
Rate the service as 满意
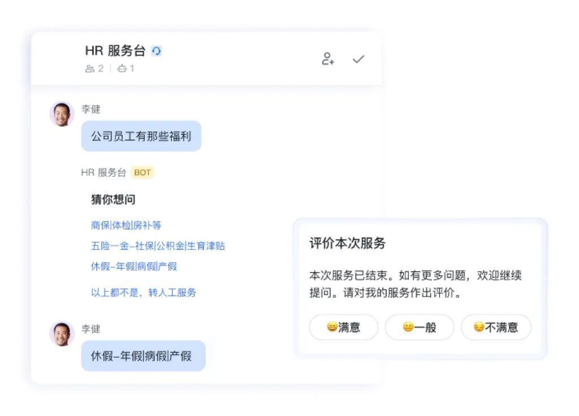click(x=343, y=327)
